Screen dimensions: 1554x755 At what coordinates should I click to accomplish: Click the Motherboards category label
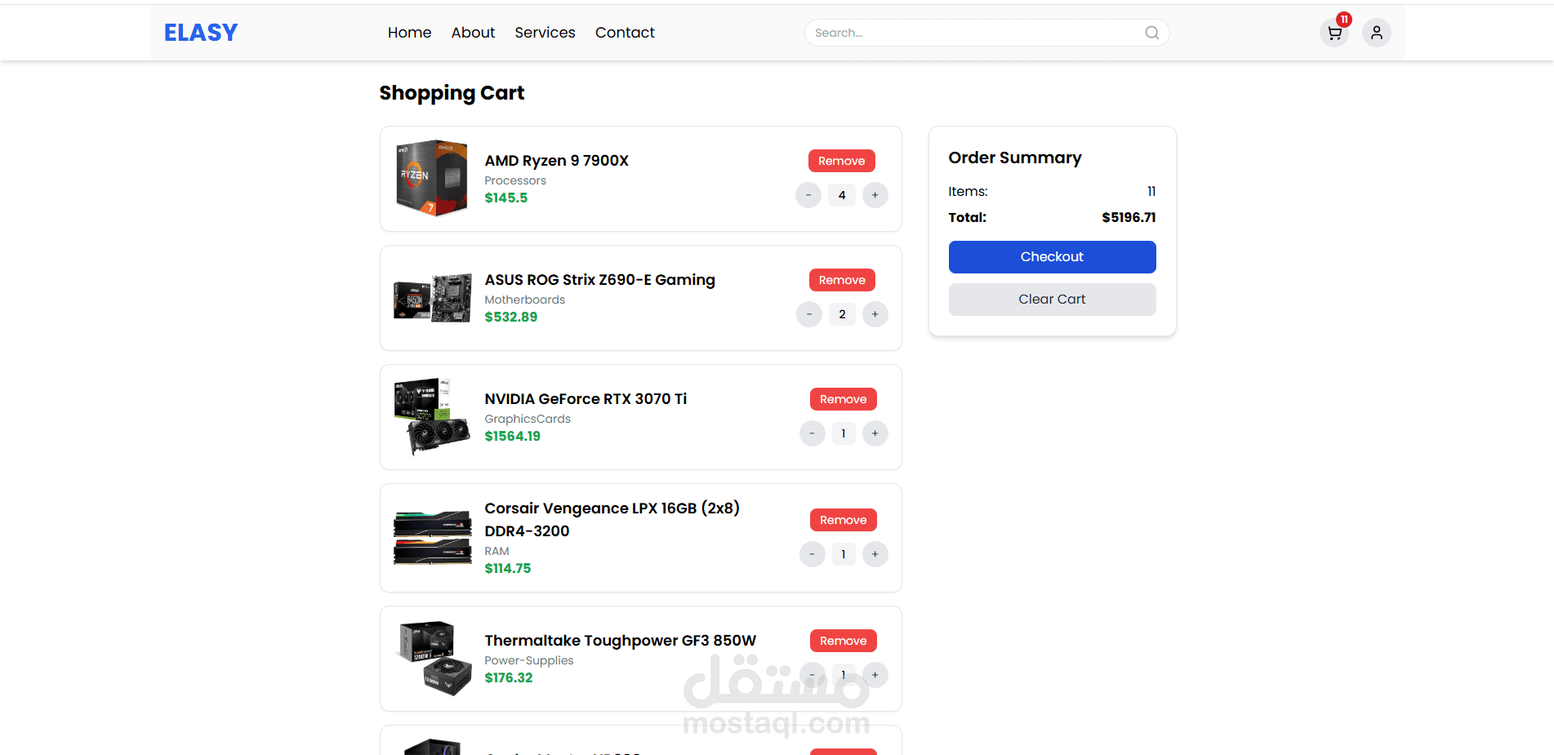coord(525,300)
